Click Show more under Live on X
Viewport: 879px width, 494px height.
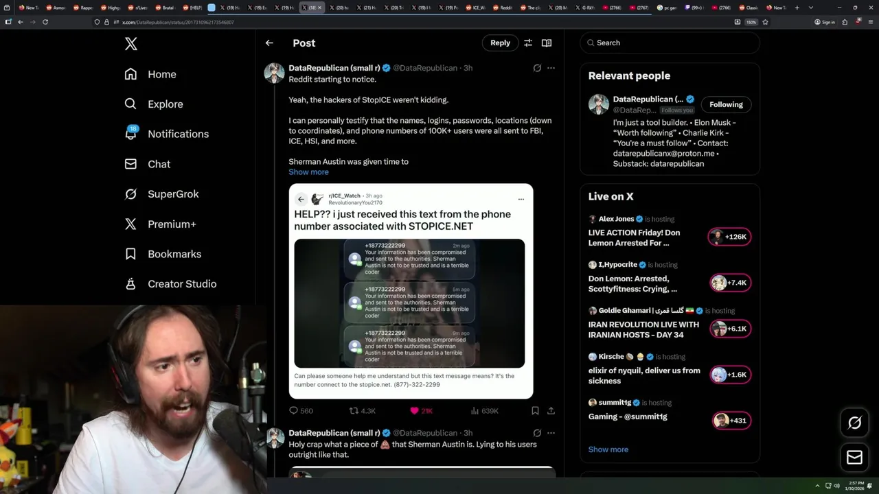[608, 449]
